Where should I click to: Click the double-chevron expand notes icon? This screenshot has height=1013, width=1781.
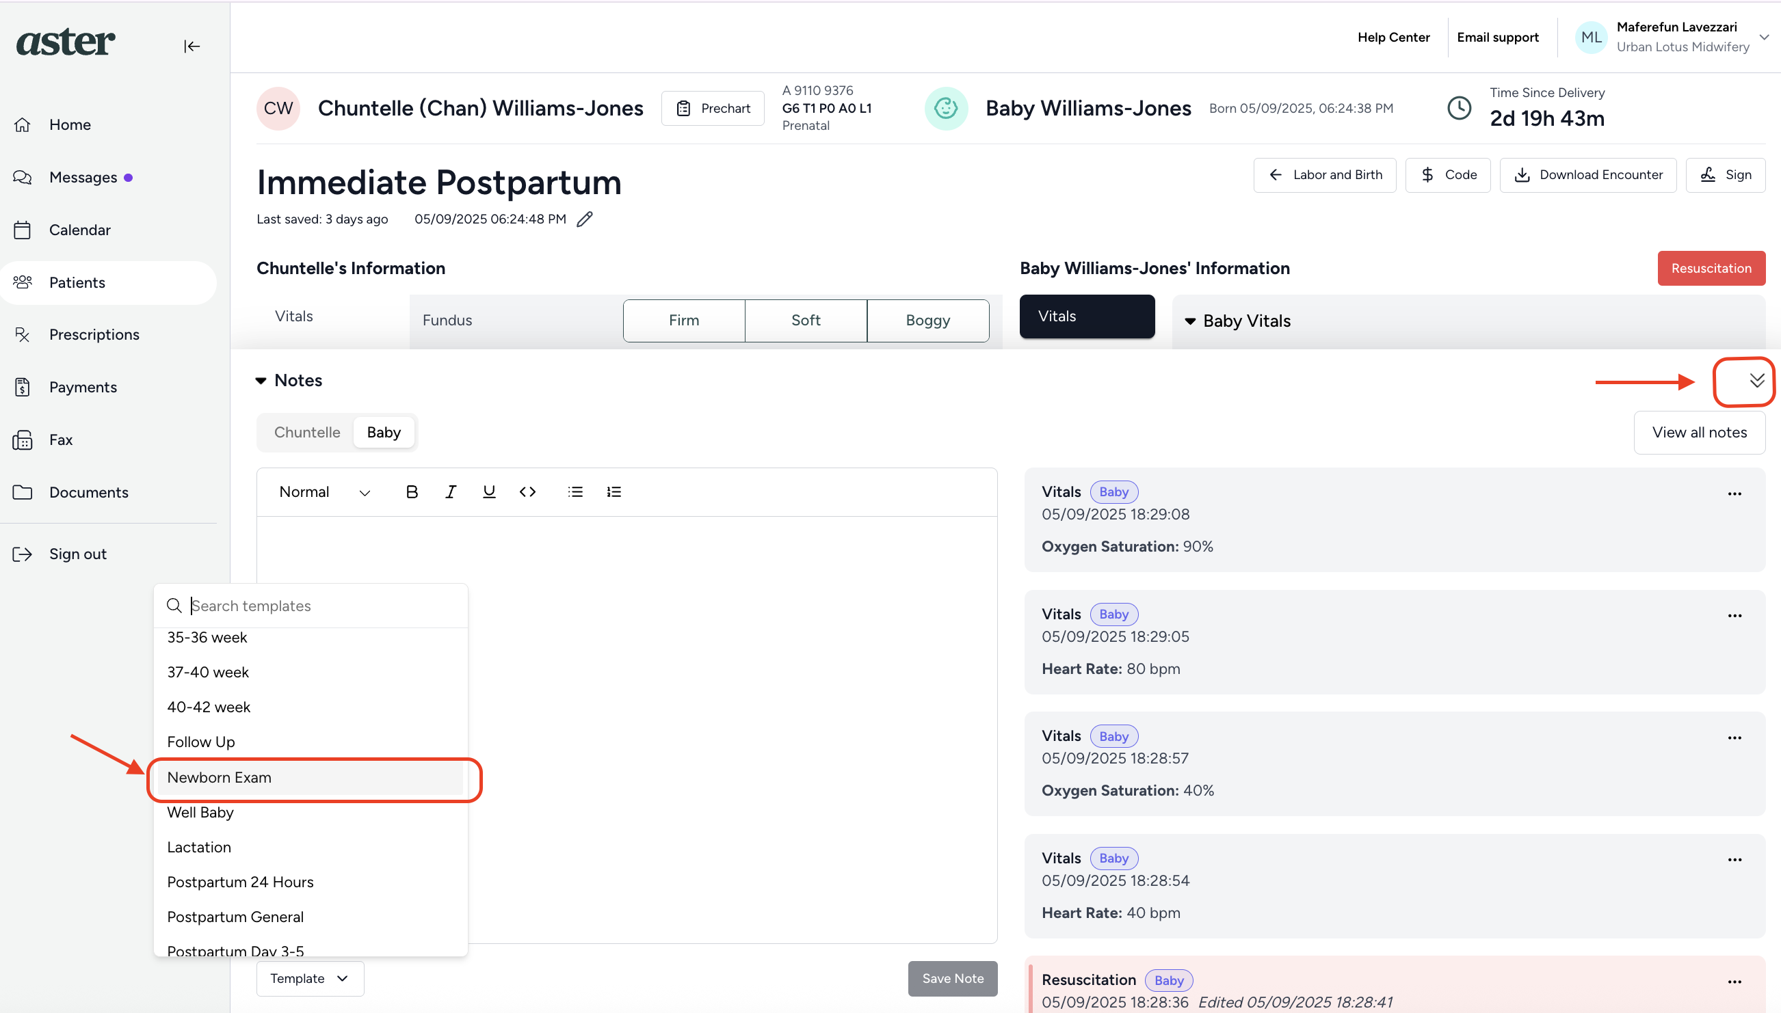pos(1756,380)
